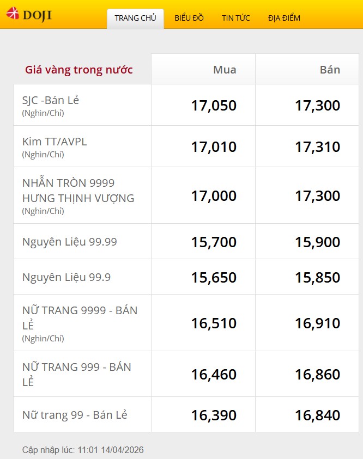The image size is (363, 459).
Task: Select the Nguyên Liệu 99.9 row label
Action: 66,277
